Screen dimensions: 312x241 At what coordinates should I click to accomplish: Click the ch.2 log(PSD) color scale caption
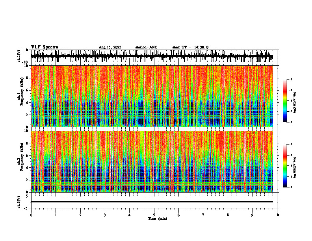pyautogui.click(x=295, y=167)
